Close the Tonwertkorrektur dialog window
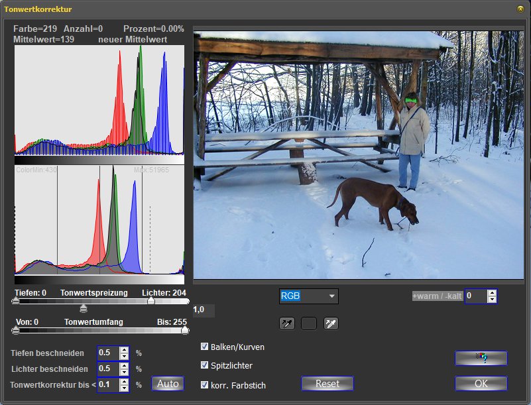The width and height of the screenshot is (531, 405). pos(520,9)
